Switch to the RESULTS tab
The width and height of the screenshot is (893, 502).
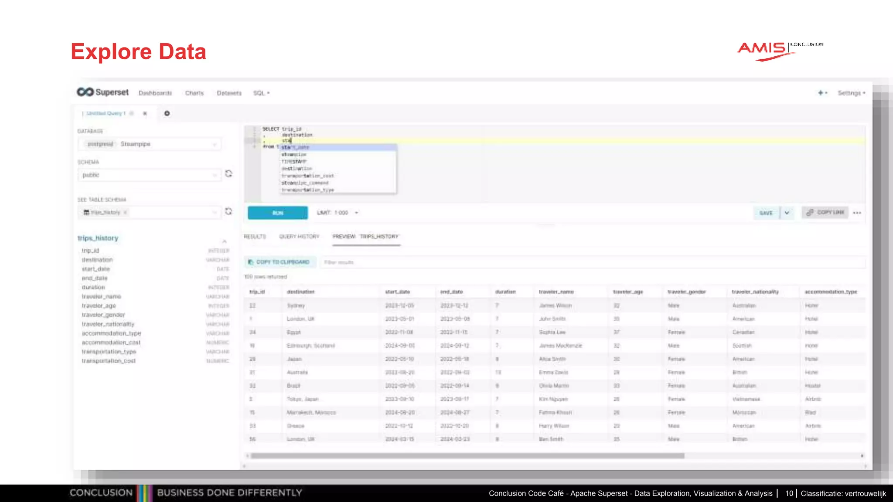coord(255,236)
